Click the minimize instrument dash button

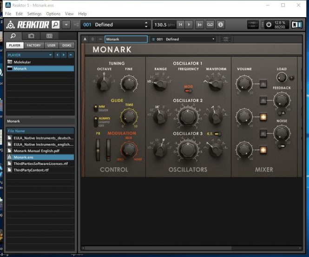pyautogui.click(x=100, y=39)
